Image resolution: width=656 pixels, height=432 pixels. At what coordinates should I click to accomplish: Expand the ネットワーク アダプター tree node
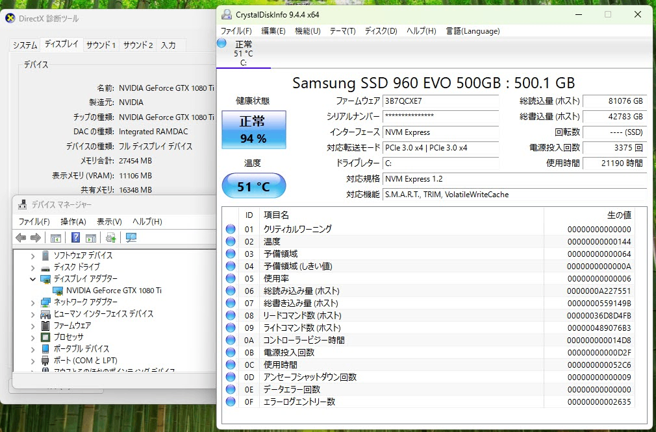[x=32, y=302]
